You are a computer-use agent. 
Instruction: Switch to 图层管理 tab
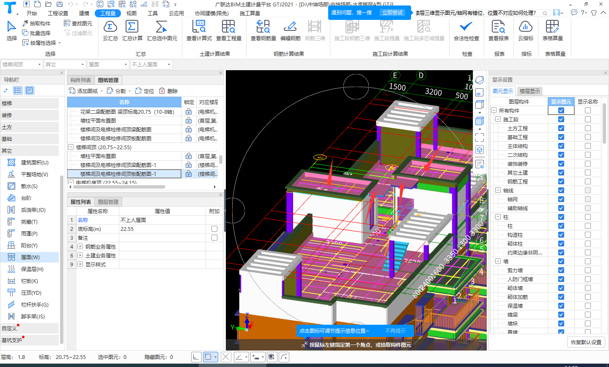click(108, 202)
